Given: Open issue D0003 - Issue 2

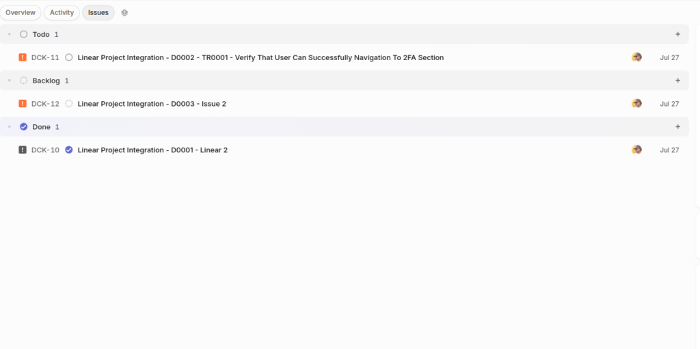Looking at the screenshot, I should point(152,104).
